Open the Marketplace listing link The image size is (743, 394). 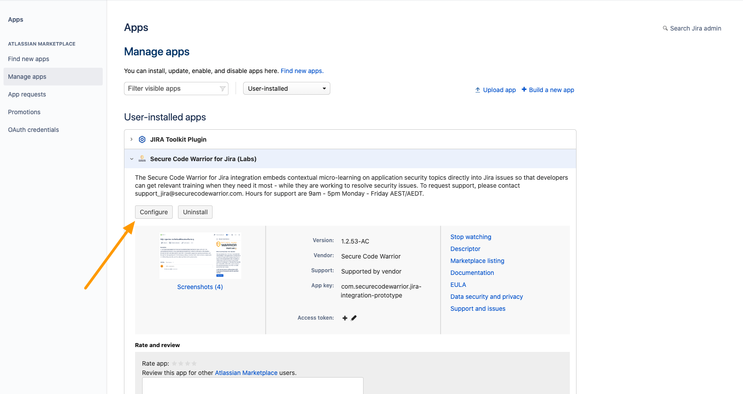pyautogui.click(x=477, y=261)
